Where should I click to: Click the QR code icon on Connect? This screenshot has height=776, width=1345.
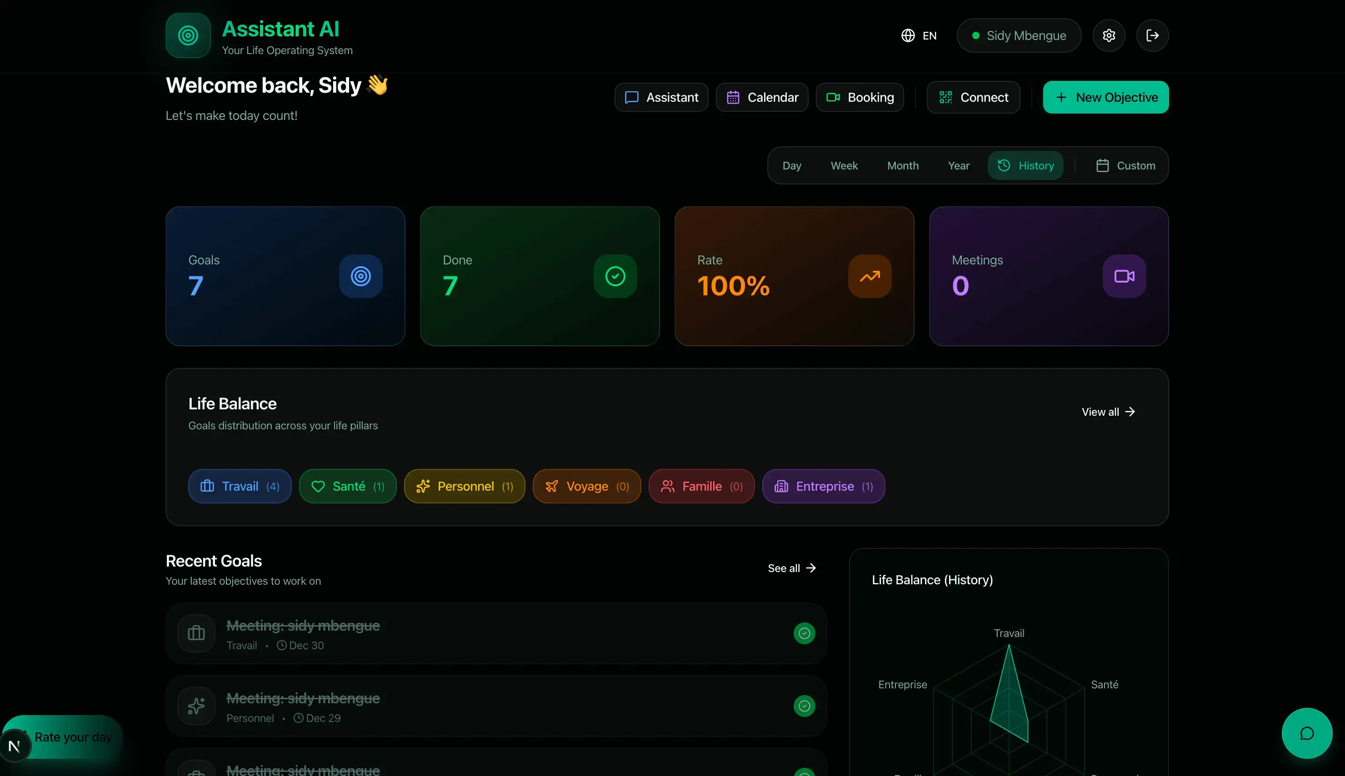click(946, 96)
